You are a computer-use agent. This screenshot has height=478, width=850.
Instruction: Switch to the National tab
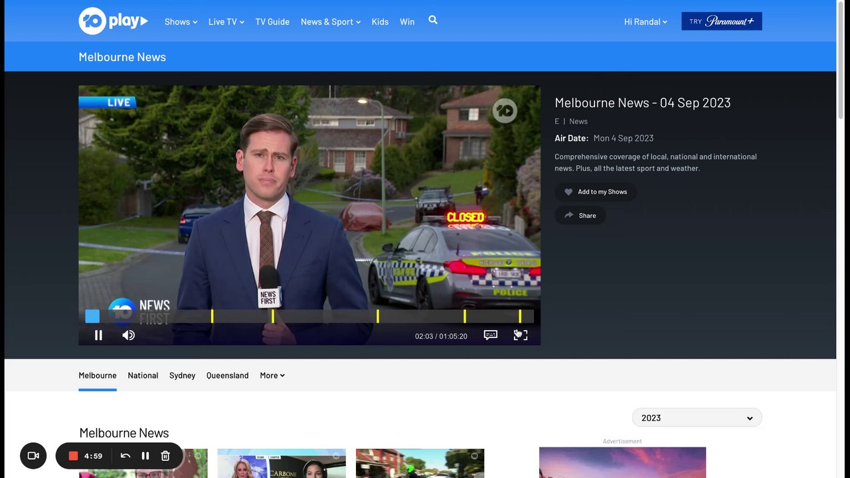143,375
